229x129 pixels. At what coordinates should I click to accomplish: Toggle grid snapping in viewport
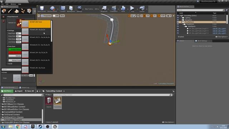coord(145,16)
